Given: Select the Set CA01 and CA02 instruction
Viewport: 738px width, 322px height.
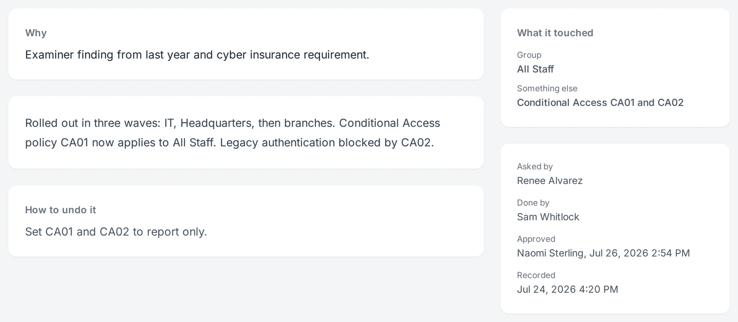Looking at the screenshot, I should pos(116,232).
